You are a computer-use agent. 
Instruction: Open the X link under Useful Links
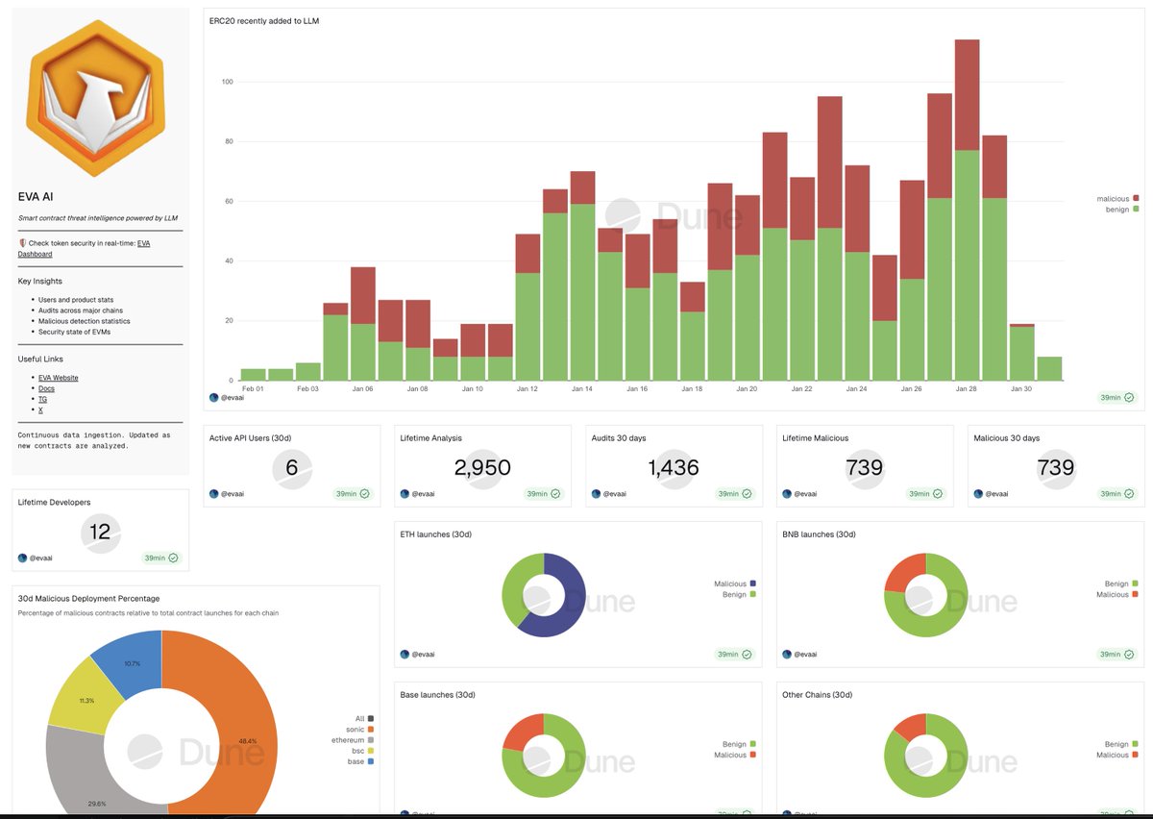[x=41, y=409]
